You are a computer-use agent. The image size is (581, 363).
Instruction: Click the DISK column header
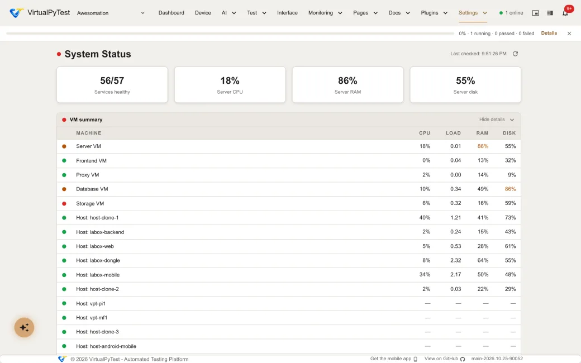point(509,133)
